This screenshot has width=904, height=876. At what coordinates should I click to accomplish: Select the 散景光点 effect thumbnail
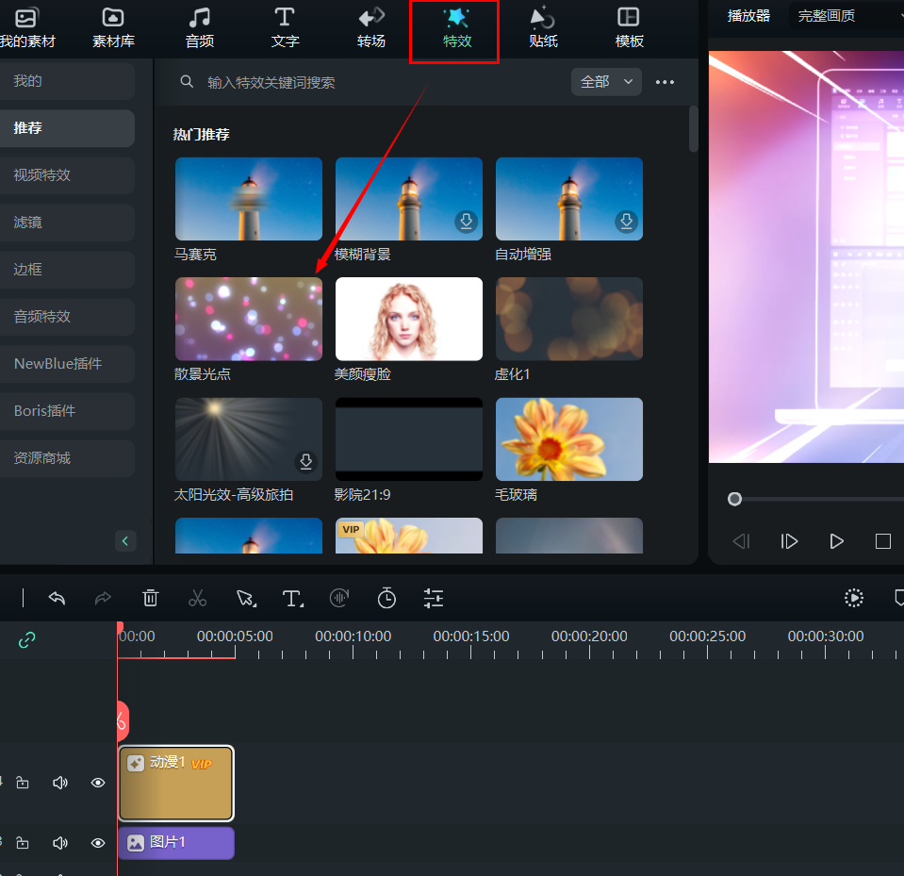(249, 319)
